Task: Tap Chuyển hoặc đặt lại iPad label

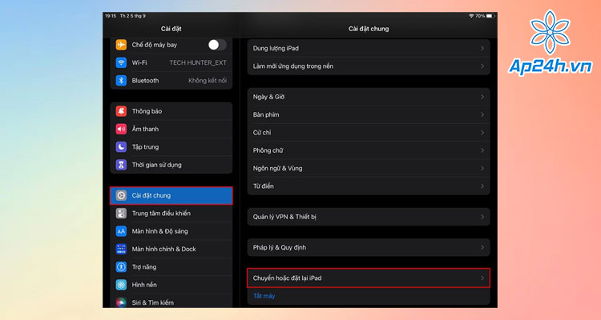Action: click(287, 278)
